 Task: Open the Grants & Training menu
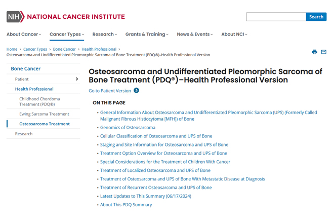147,34
